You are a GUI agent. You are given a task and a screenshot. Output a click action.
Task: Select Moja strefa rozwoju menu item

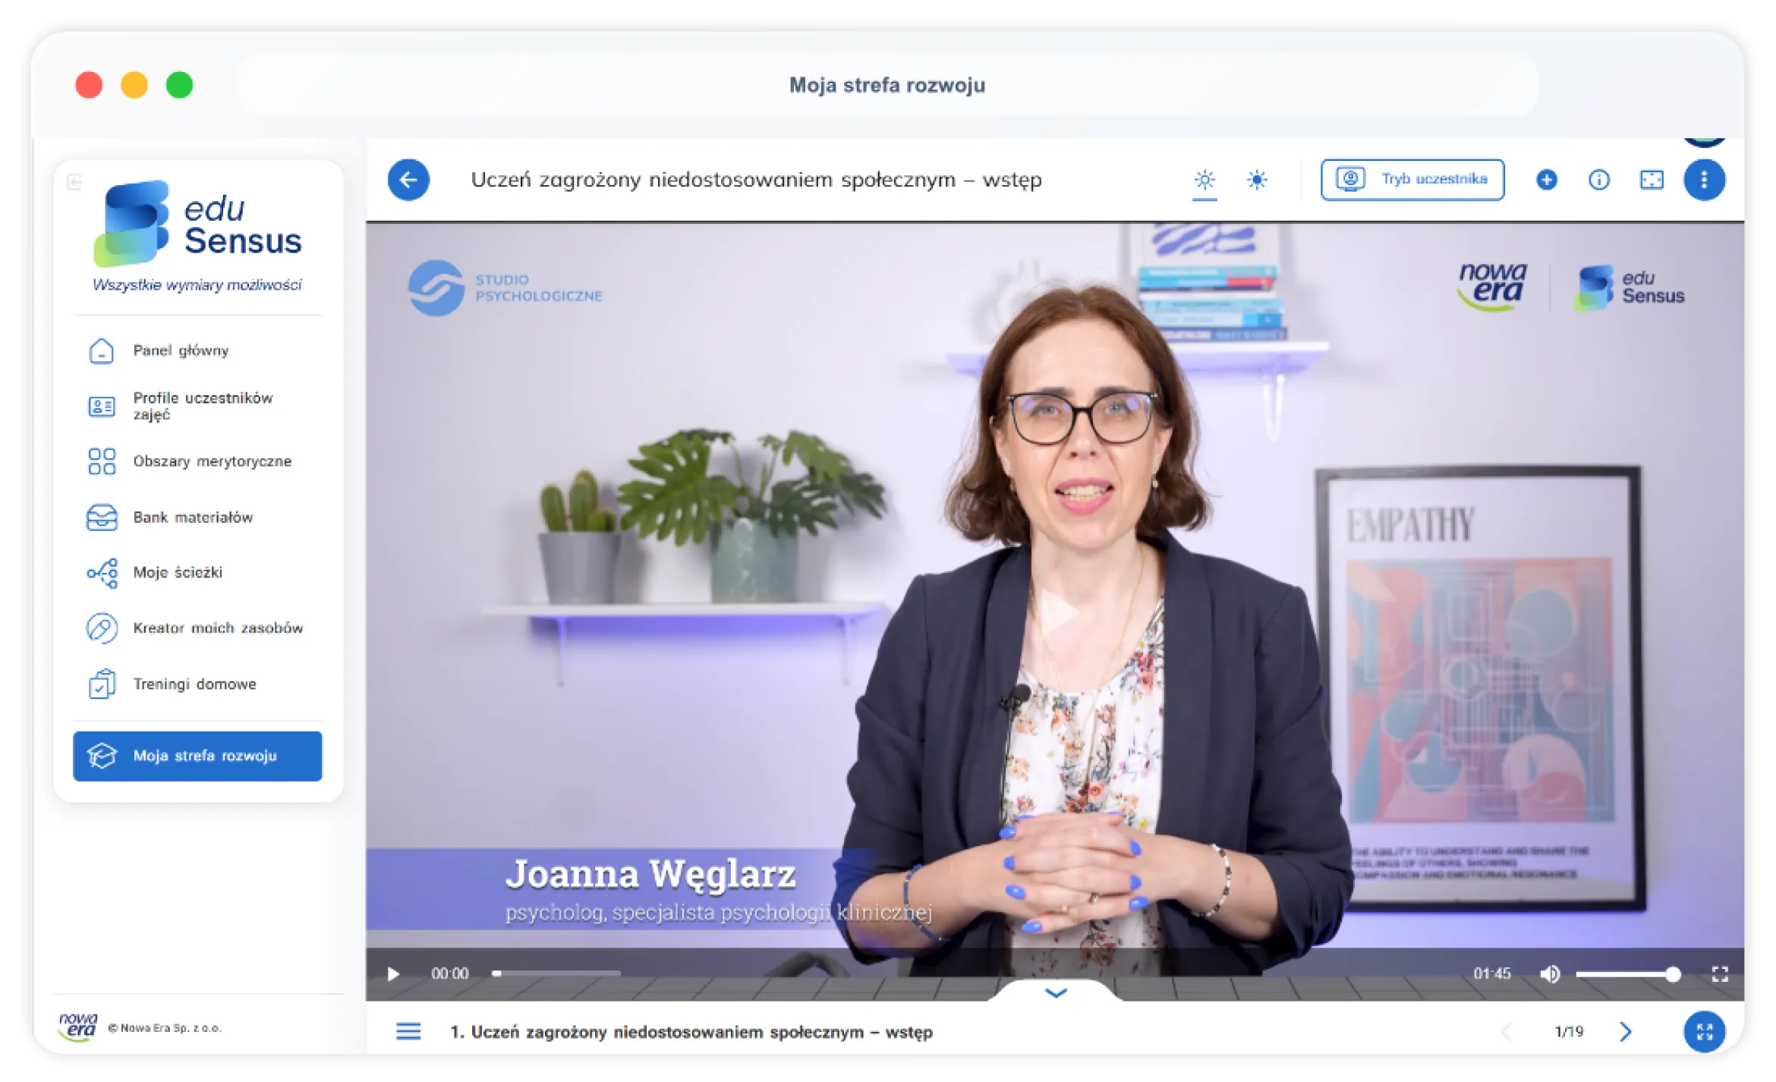(x=197, y=756)
